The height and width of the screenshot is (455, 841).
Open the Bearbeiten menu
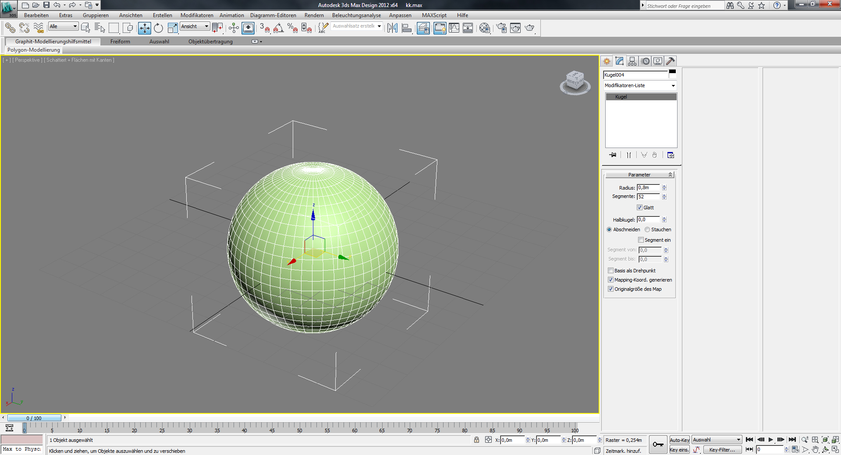(x=36, y=15)
